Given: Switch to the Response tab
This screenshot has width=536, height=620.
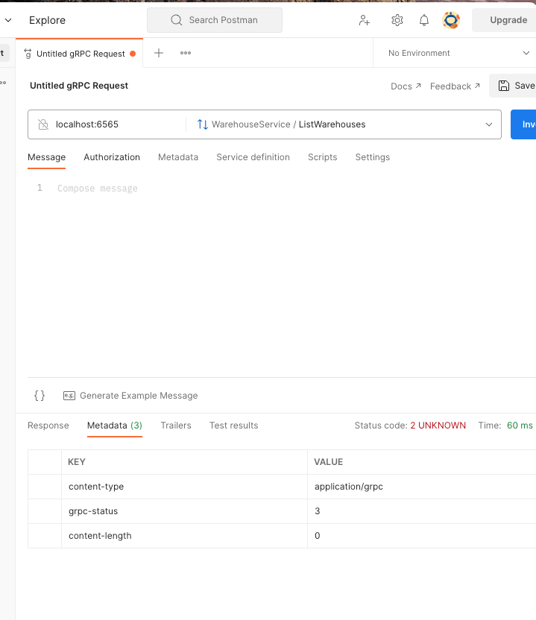Looking at the screenshot, I should tap(48, 426).
